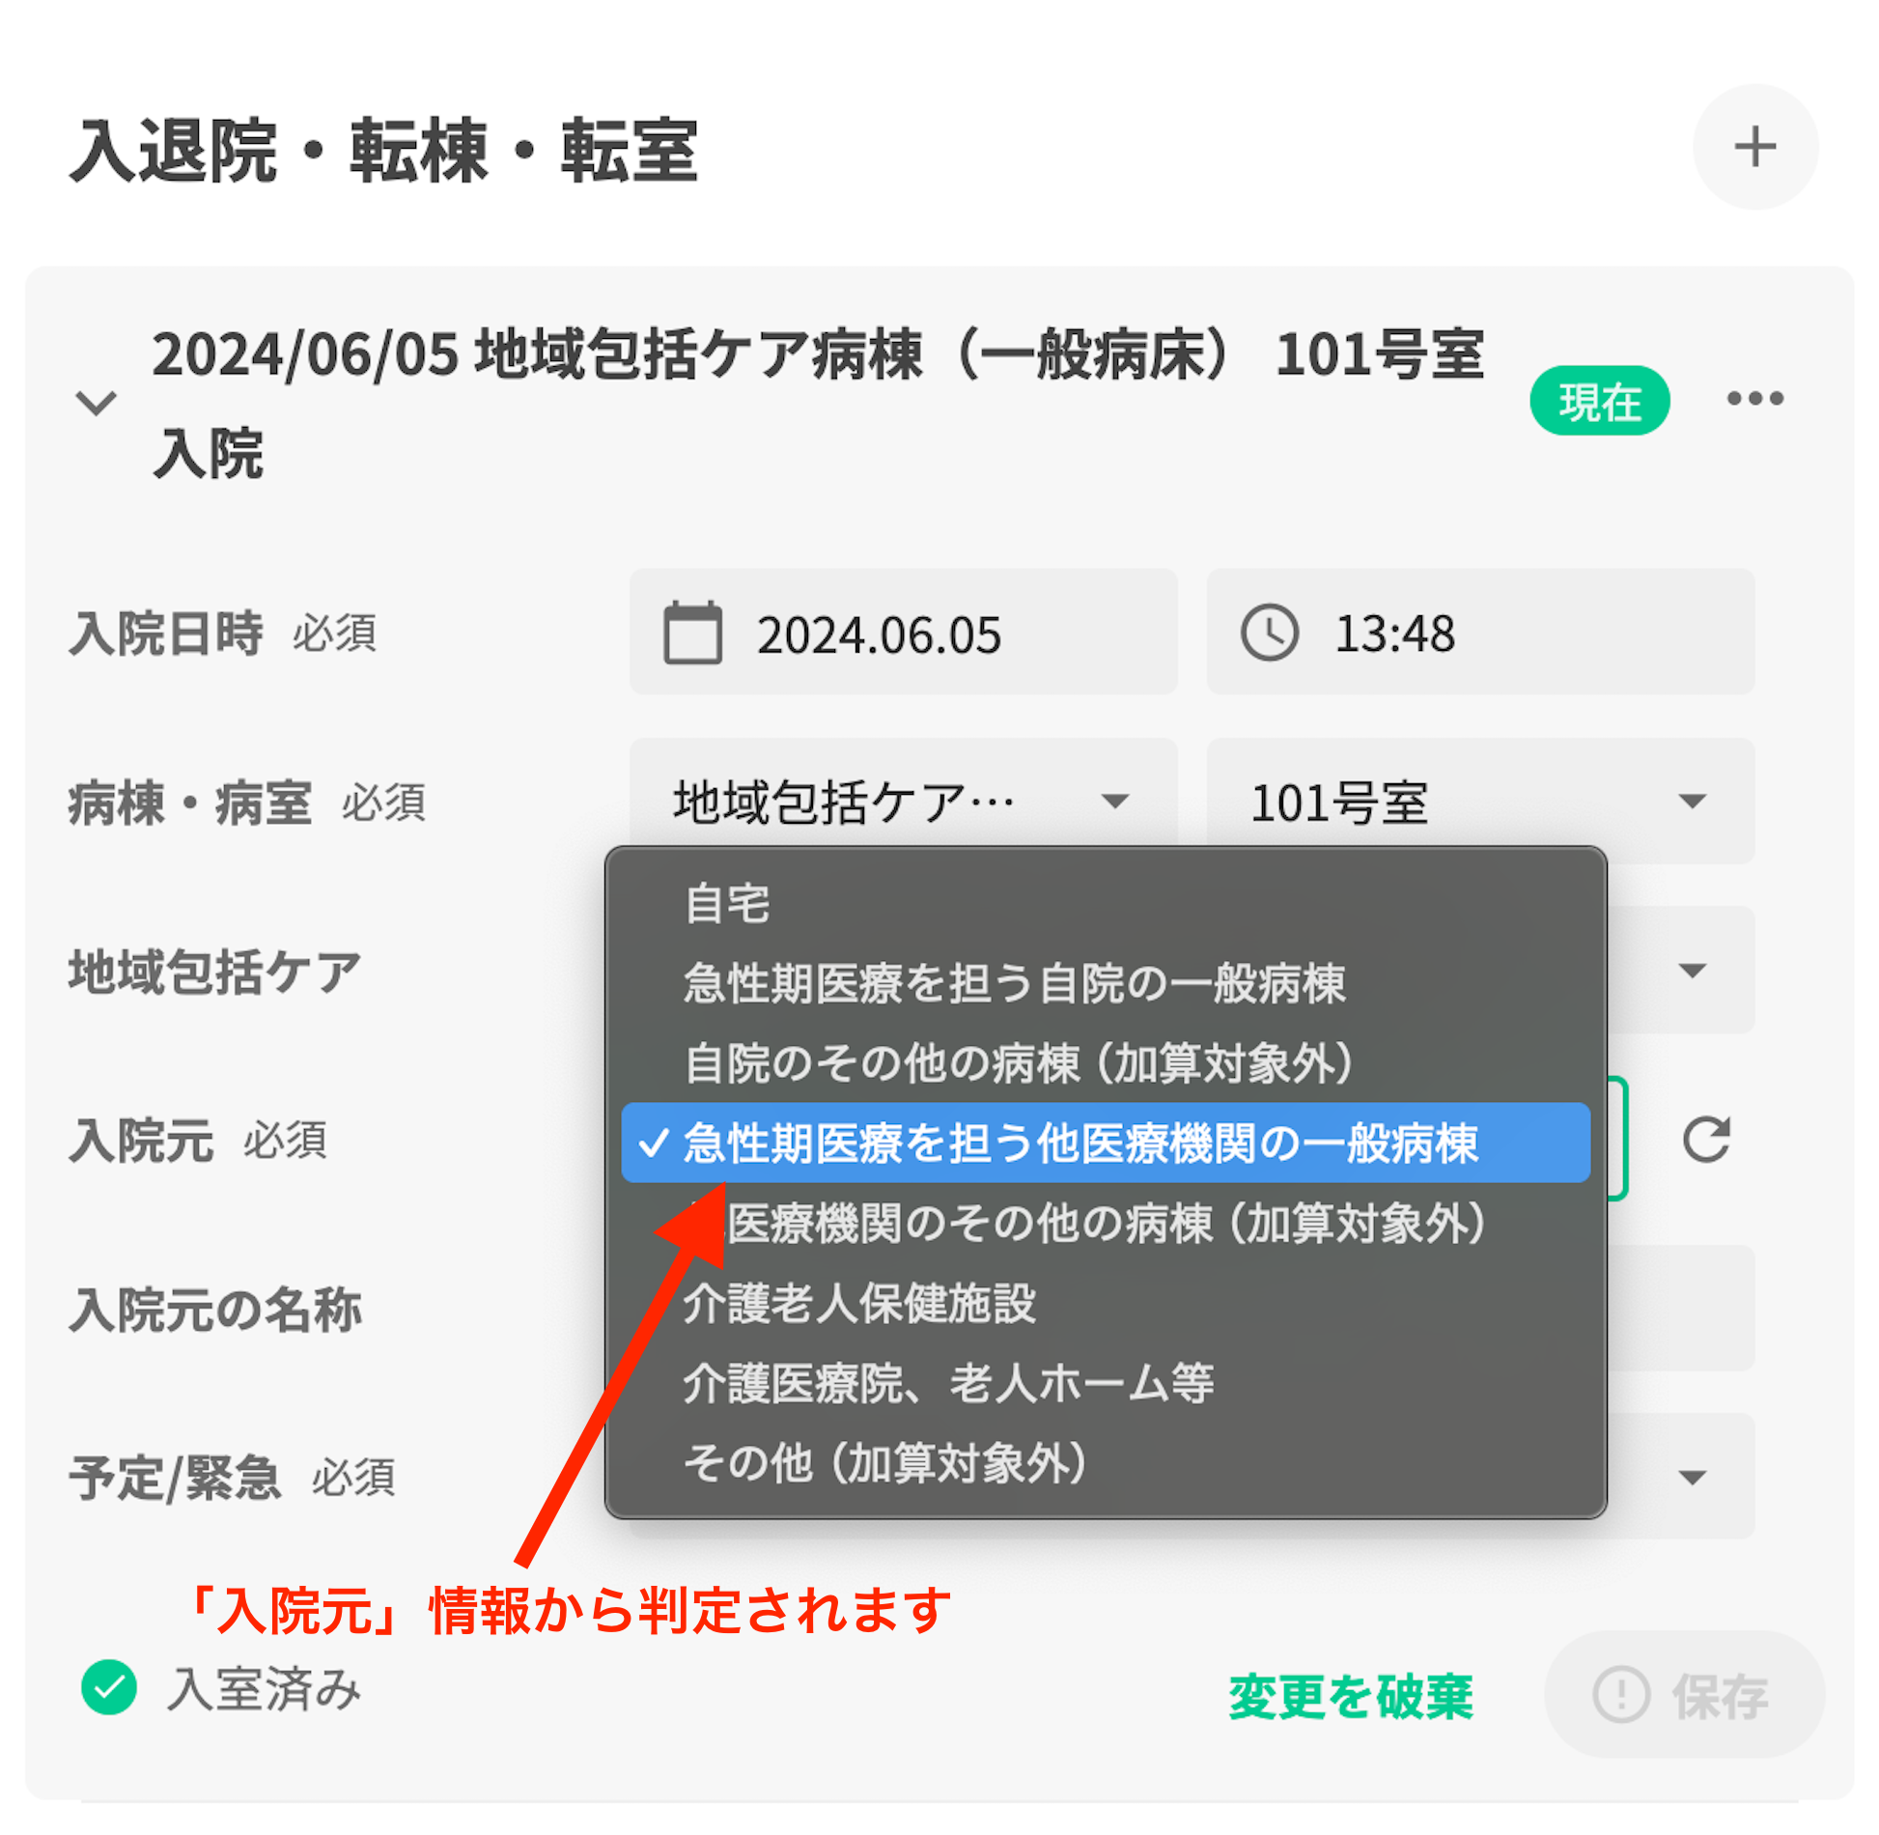This screenshot has height=1835, width=1879.
Task: Click the clock icon in the time field
Action: click(1269, 633)
